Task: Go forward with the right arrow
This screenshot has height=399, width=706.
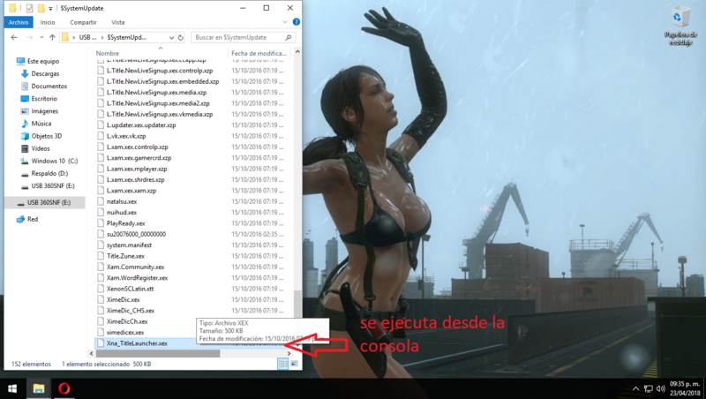Action: [29, 37]
